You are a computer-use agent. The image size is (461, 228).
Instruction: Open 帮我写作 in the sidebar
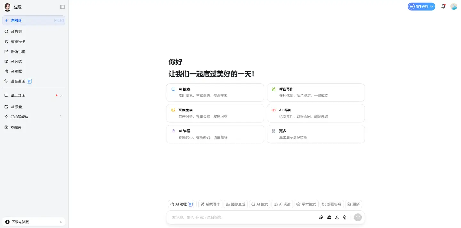(x=34, y=42)
